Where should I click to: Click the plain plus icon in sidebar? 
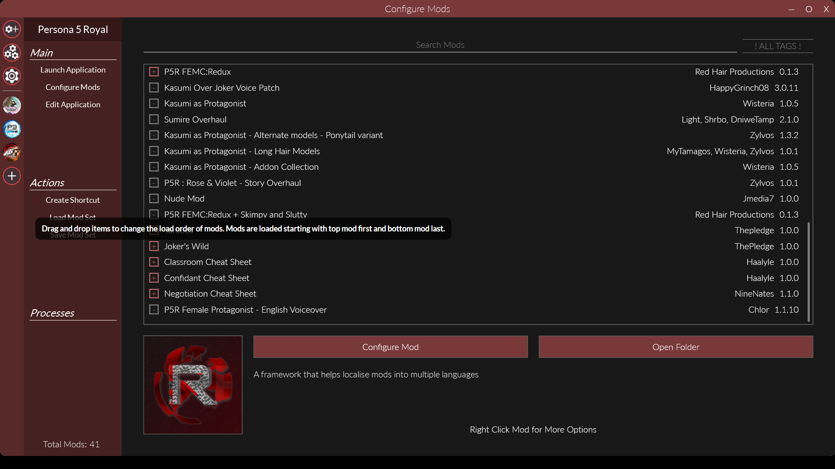coord(12,176)
